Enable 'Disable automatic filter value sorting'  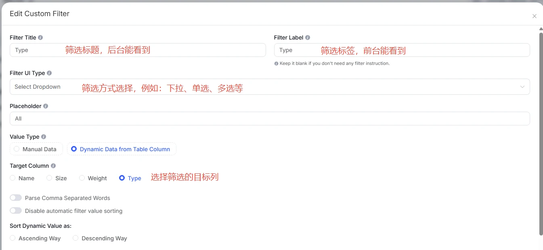15,210
